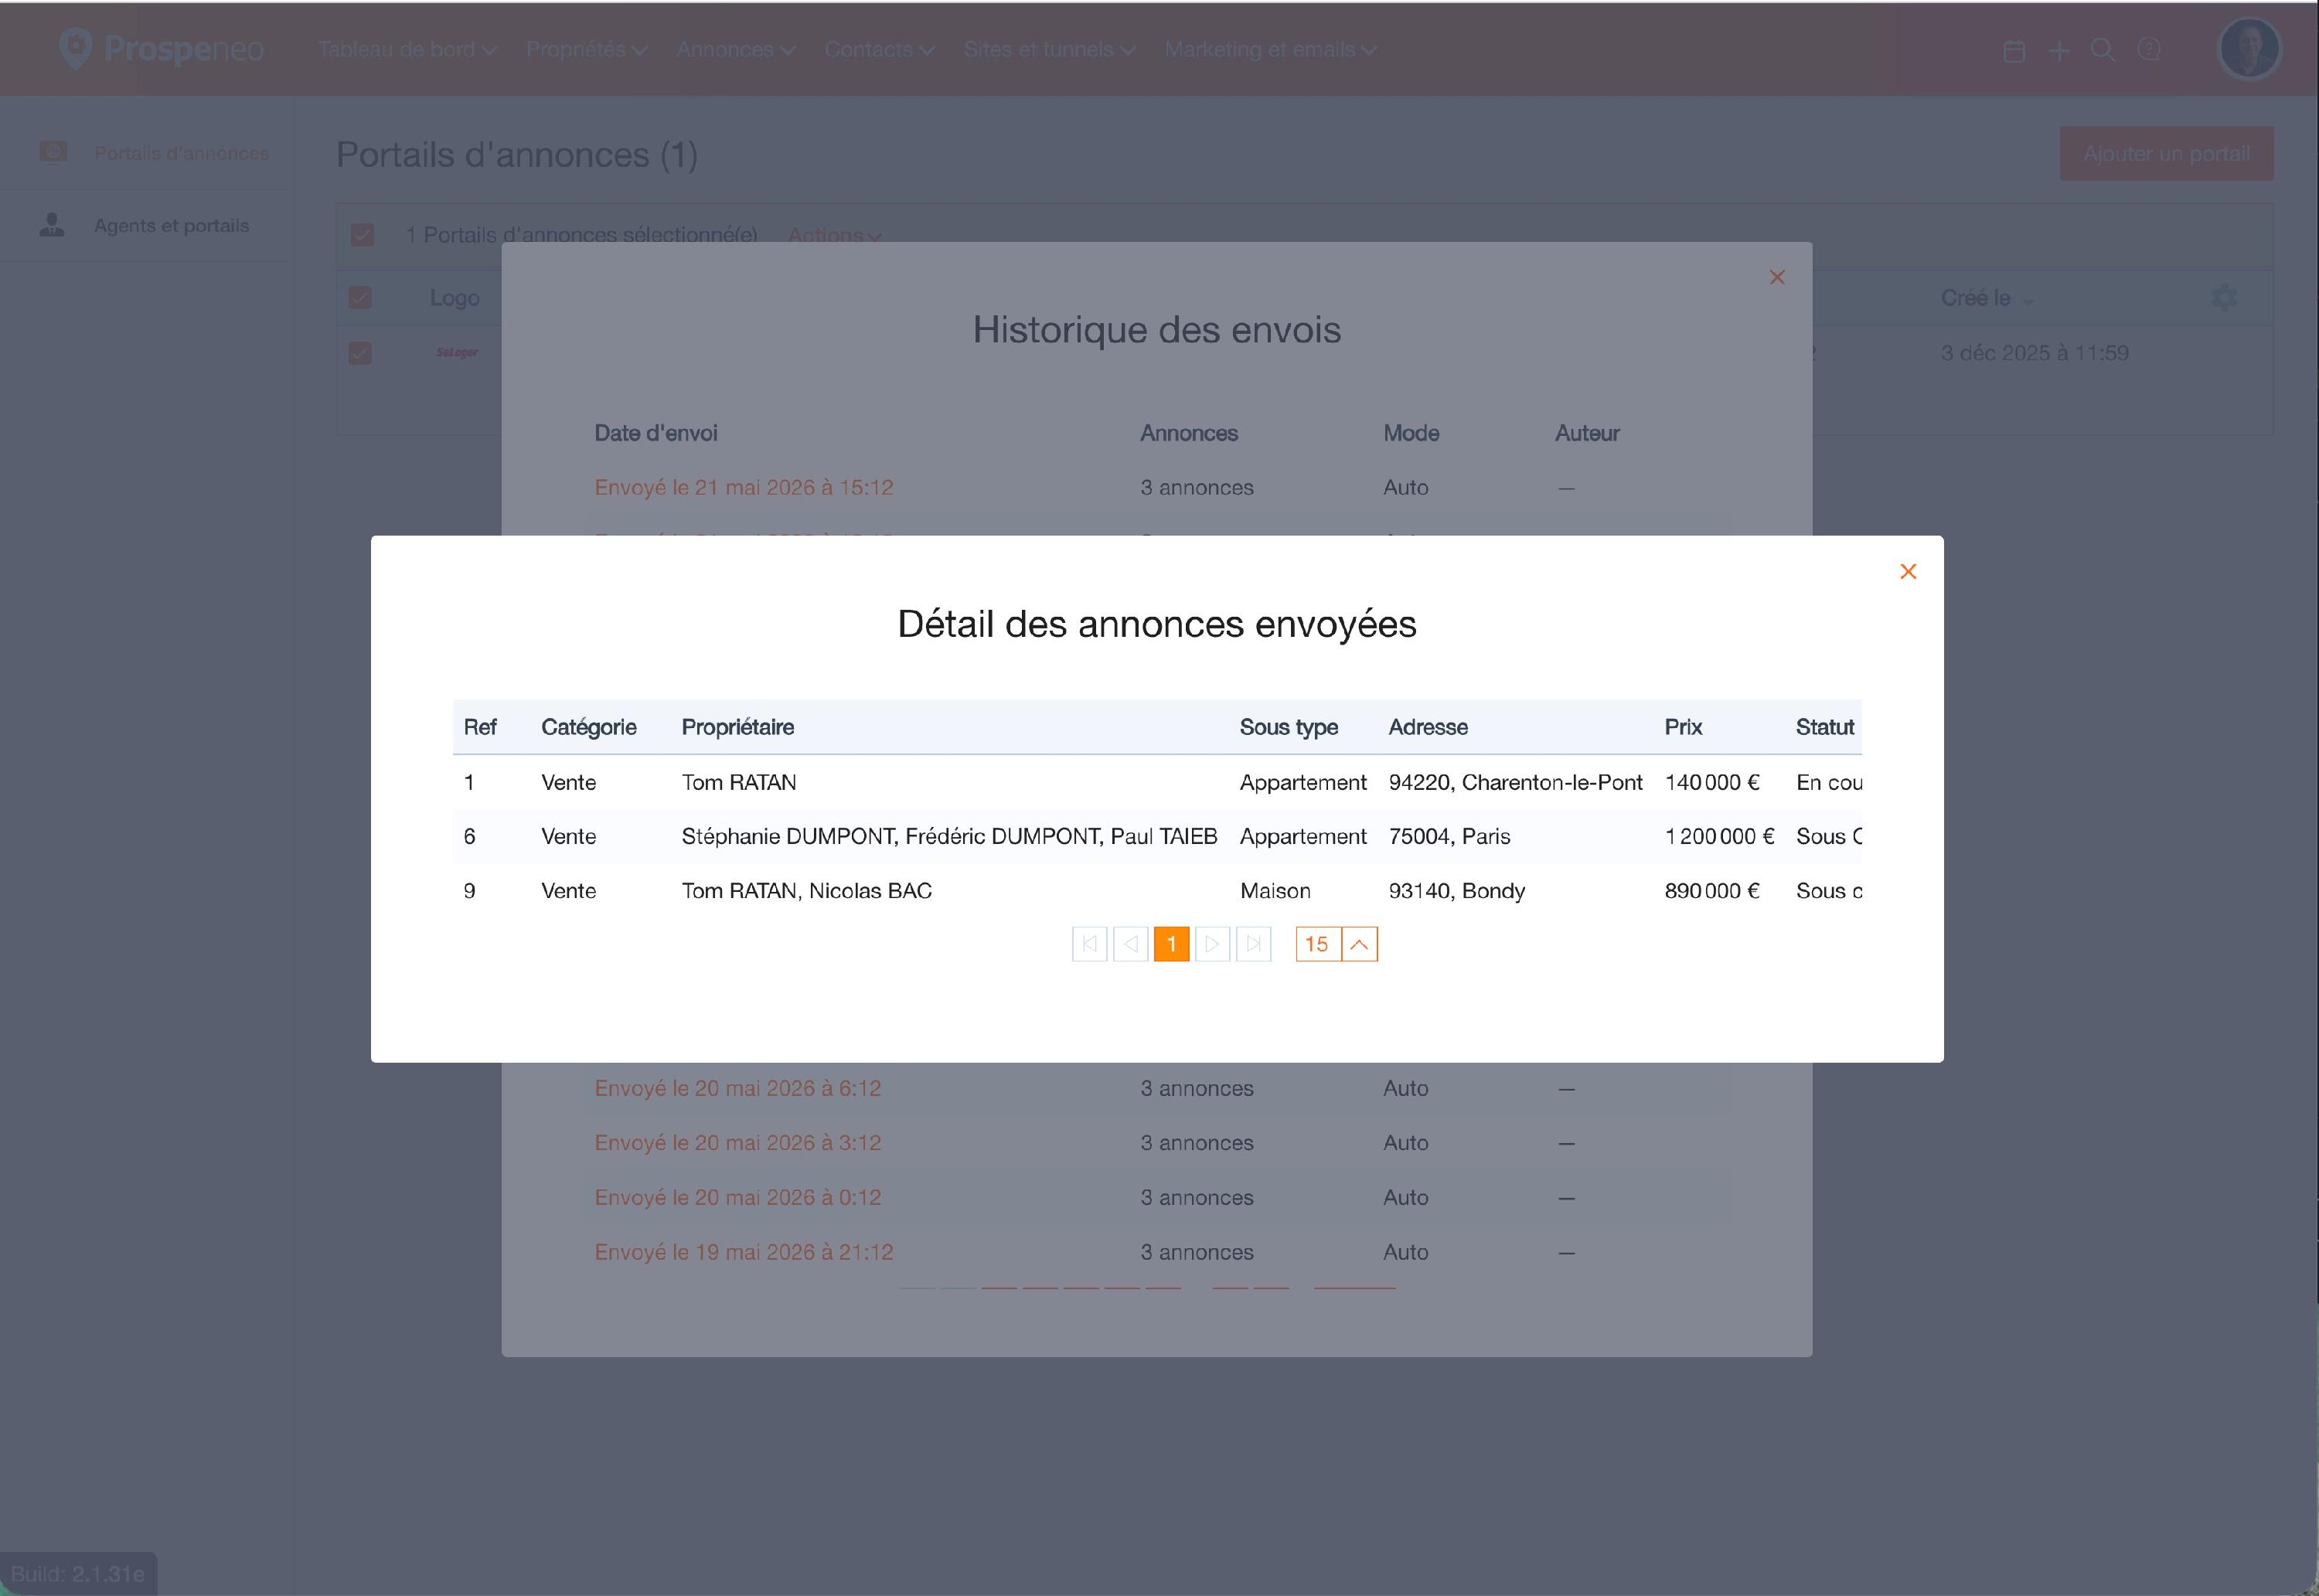
Task: Click the 3 déc 2025 à 11:59 creation date
Action: 2034,353
